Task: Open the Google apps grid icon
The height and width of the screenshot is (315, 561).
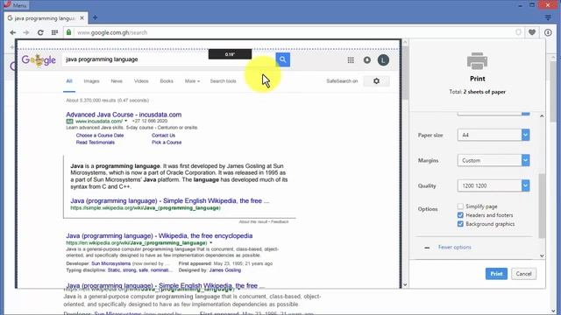Action: pos(351,60)
